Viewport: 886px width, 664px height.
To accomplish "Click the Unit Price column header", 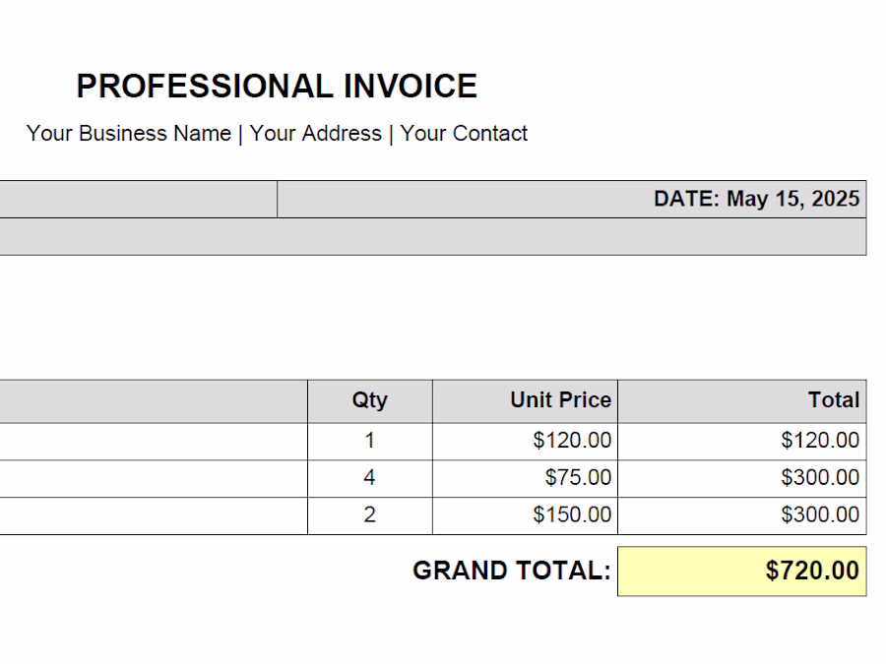I will pos(525,401).
